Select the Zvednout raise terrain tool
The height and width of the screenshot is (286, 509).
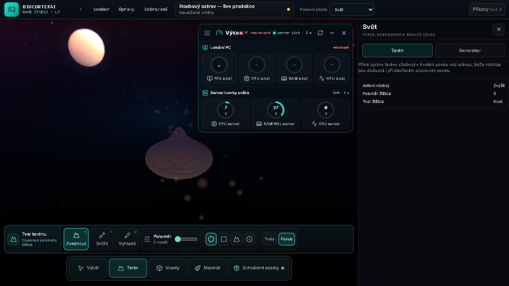(x=76, y=239)
